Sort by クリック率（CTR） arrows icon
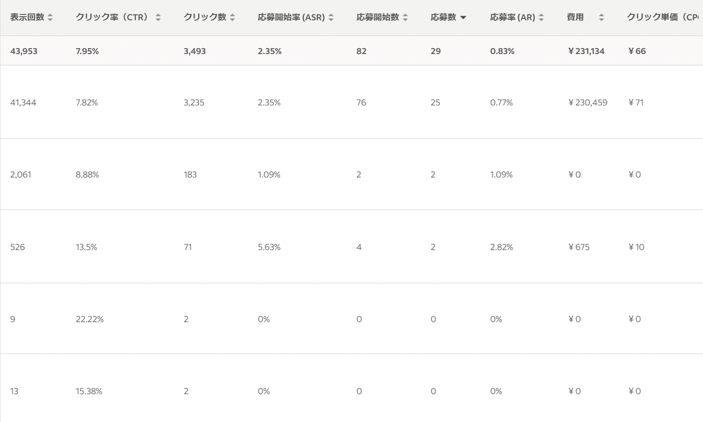This screenshot has width=703, height=422. pos(158,18)
